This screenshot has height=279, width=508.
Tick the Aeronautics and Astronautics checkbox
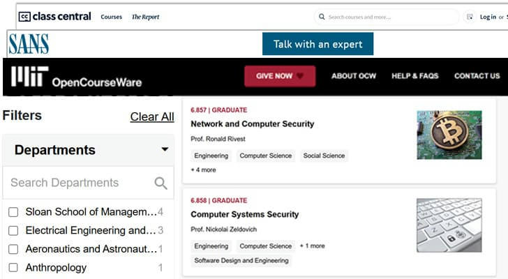pos(13,249)
